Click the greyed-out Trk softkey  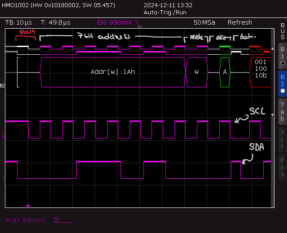pos(282,139)
